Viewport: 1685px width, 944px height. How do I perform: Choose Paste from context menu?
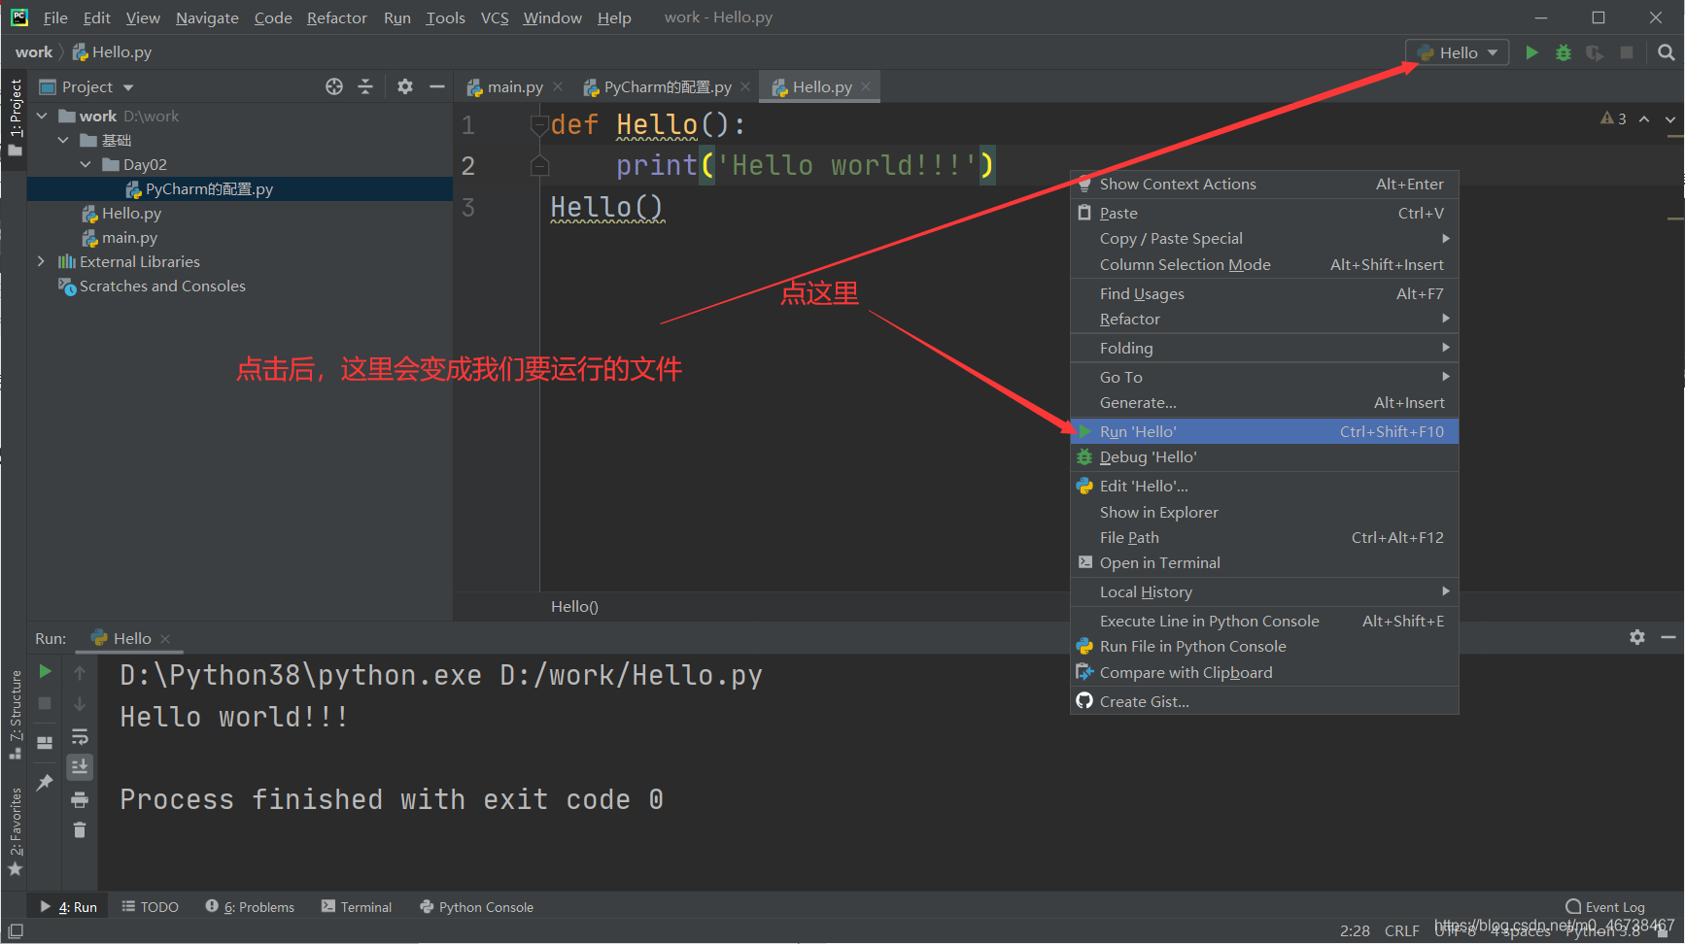tap(1264, 213)
